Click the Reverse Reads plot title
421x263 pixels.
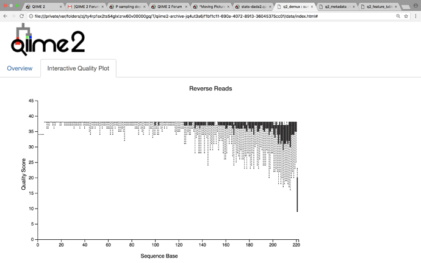point(210,88)
